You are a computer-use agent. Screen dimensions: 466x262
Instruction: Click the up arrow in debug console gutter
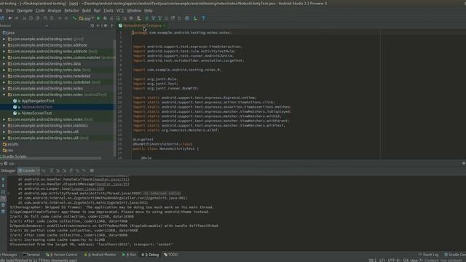tap(3, 180)
